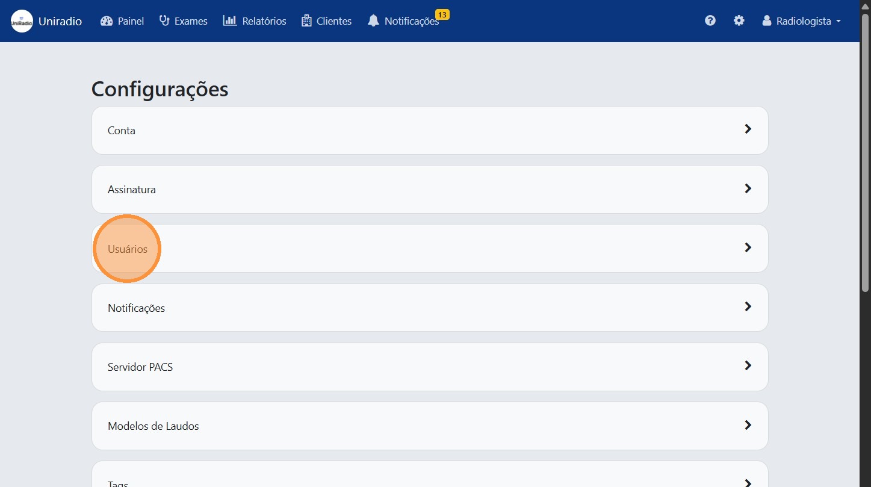Click the Clientes building icon
This screenshot has height=487, width=871.
pyautogui.click(x=306, y=21)
